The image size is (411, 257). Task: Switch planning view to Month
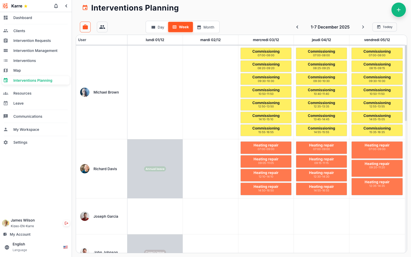[206, 27]
